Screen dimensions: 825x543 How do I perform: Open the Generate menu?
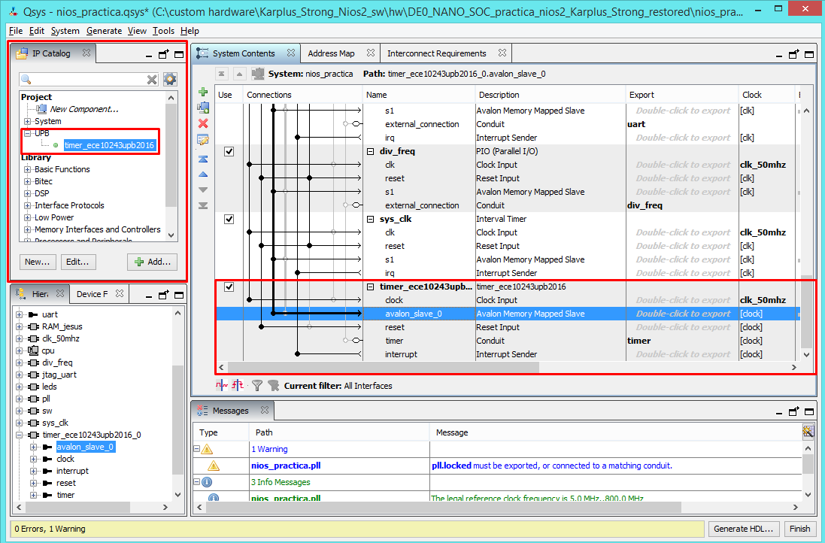[105, 31]
